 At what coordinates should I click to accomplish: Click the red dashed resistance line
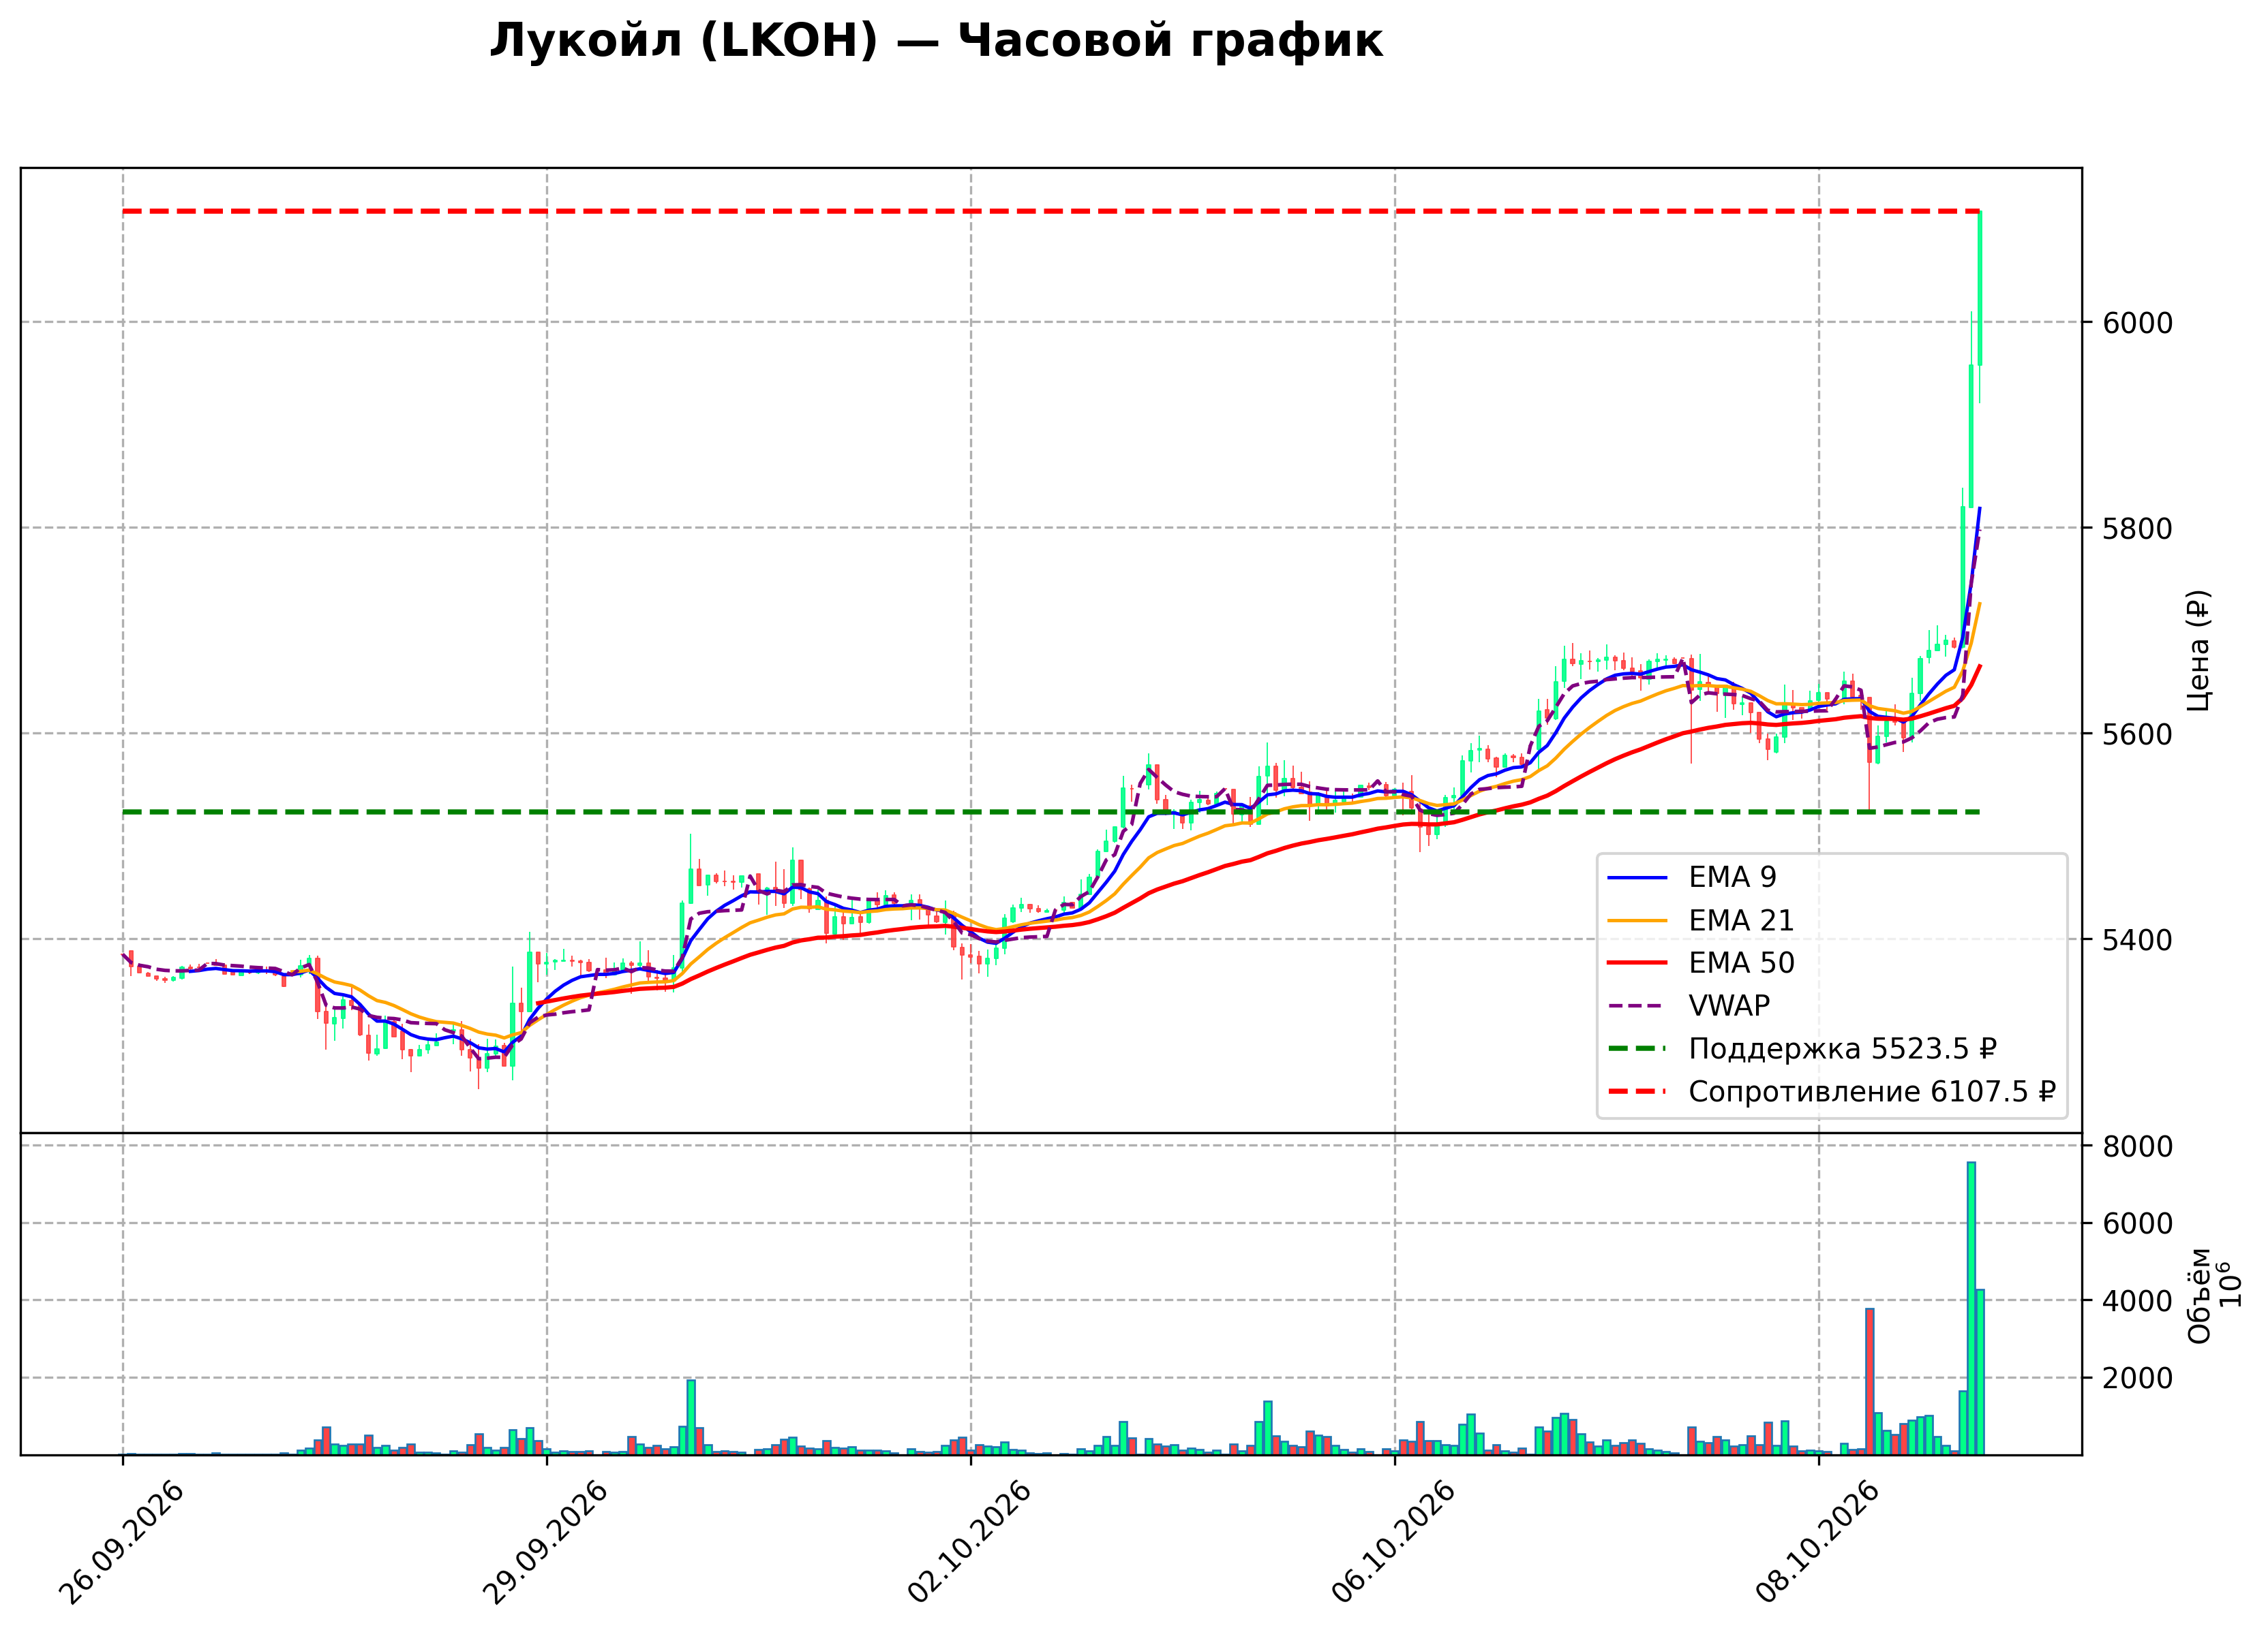click(x=1050, y=212)
